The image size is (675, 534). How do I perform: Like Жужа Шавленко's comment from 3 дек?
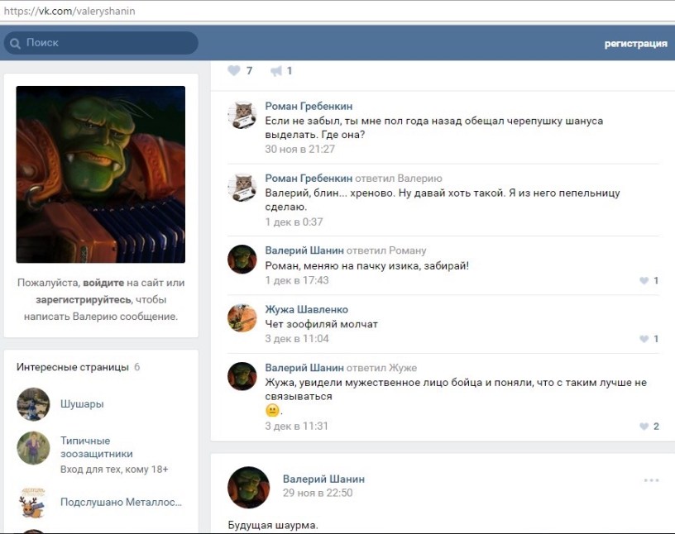click(644, 340)
